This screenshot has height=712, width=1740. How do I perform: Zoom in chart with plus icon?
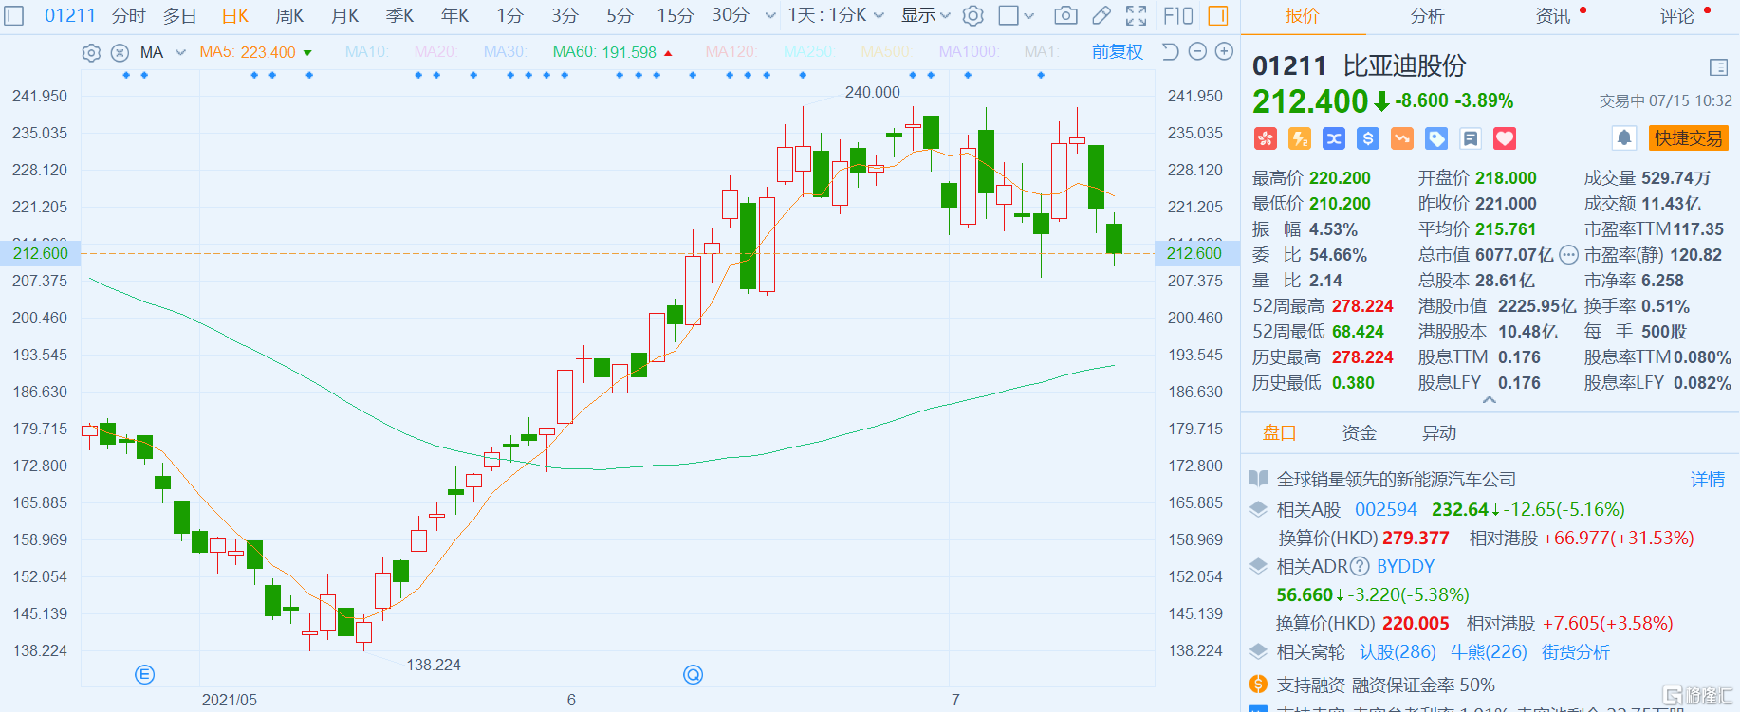(x=1225, y=52)
